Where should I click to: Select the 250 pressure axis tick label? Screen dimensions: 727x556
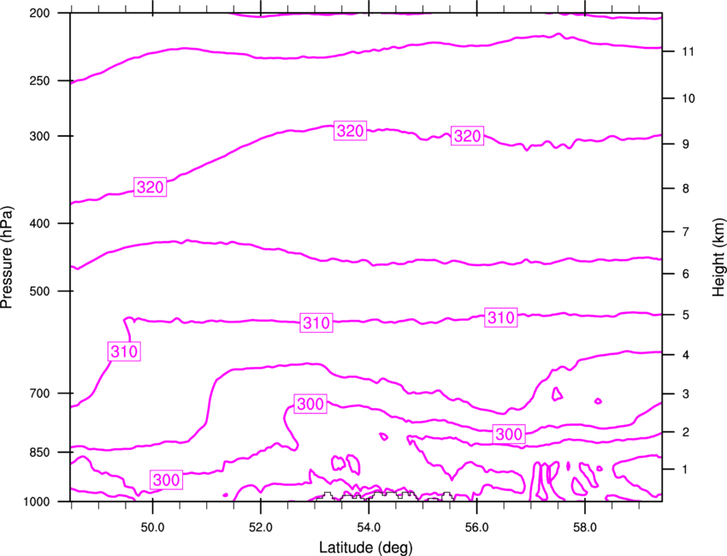(39, 80)
